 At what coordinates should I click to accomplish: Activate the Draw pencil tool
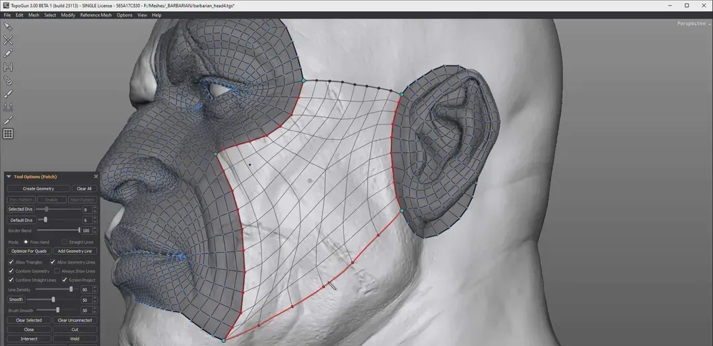click(8, 53)
